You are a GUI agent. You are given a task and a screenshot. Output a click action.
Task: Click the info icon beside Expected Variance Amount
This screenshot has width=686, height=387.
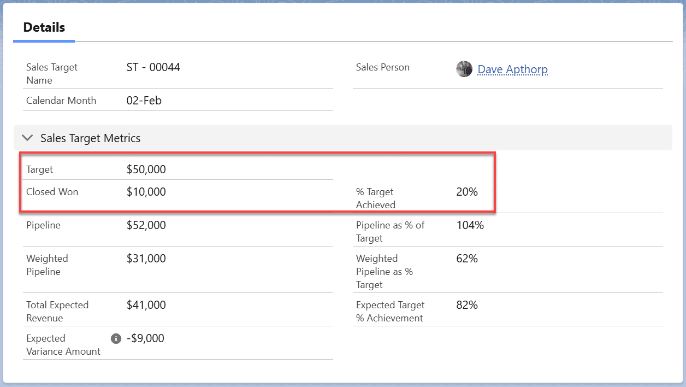[x=116, y=339]
